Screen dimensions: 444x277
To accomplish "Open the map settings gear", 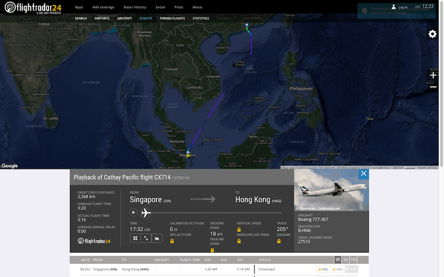I will (432, 34).
